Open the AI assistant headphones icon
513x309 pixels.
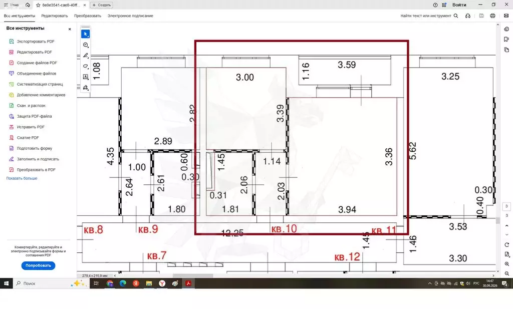point(468,16)
